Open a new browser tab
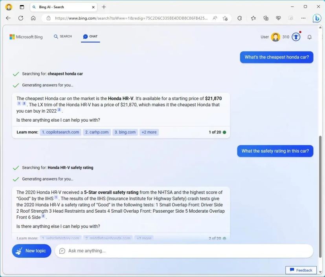Image resolution: width=325 pixels, height=277 pixels. tap(104, 7)
